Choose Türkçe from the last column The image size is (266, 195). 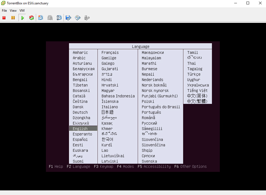[194, 74]
